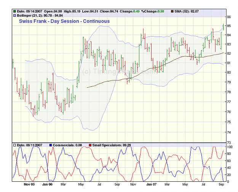Click the blue Commercials legend swatch
This screenshot has height=192, width=238.
[51, 145]
